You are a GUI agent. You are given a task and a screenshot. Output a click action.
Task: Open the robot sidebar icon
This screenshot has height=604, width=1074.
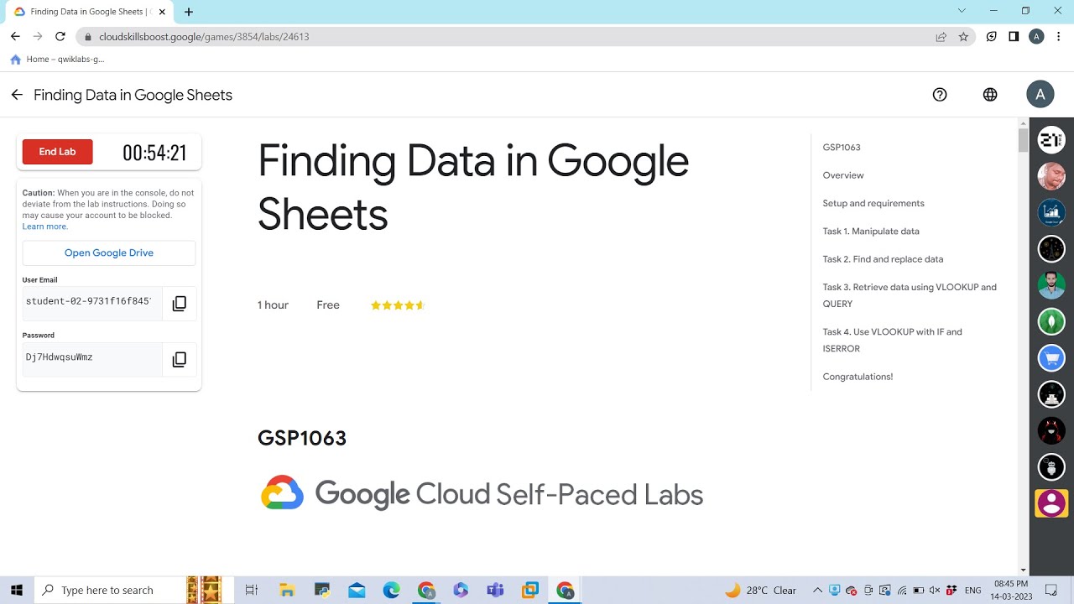point(1051,466)
